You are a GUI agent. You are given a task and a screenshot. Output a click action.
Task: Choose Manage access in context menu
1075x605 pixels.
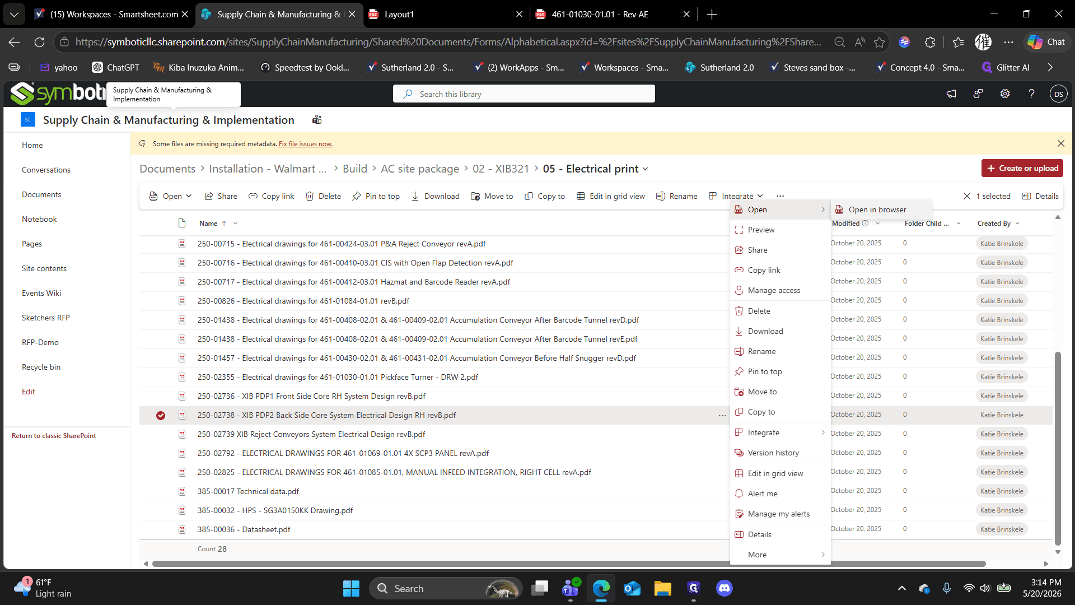[780, 290]
